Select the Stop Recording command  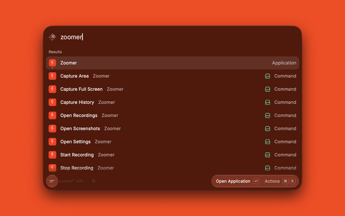(172, 168)
